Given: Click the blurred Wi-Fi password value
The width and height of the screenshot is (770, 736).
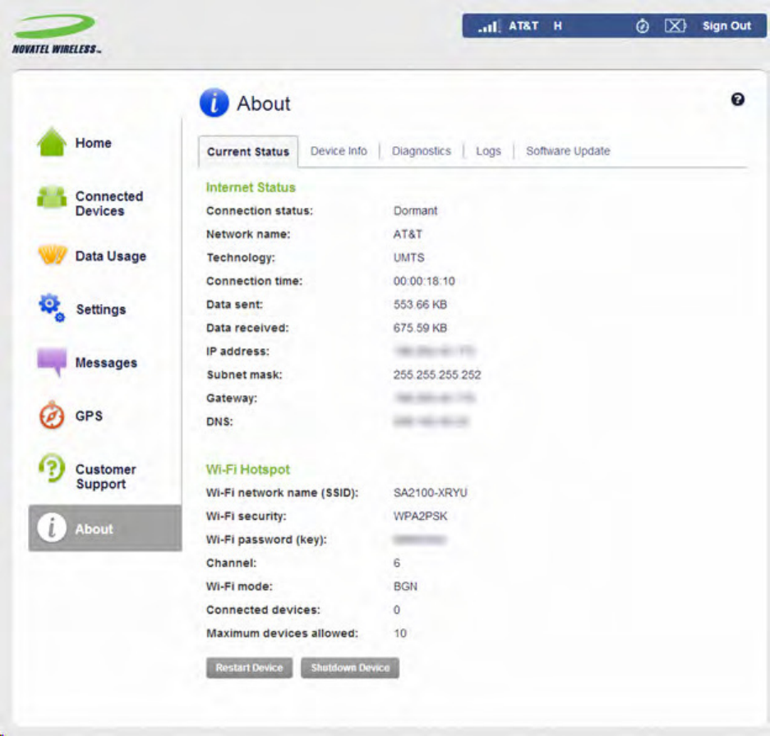Looking at the screenshot, I should click(x=420, y=540).
